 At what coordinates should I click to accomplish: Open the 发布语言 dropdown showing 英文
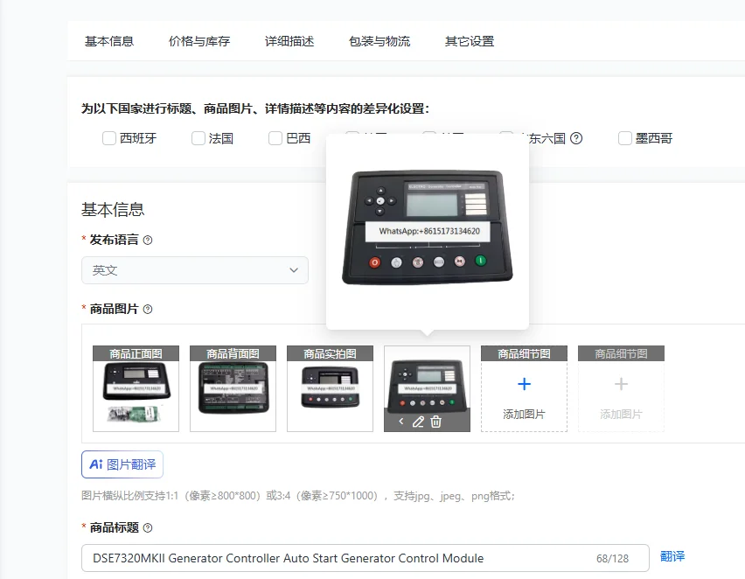(x=195, y=270)
